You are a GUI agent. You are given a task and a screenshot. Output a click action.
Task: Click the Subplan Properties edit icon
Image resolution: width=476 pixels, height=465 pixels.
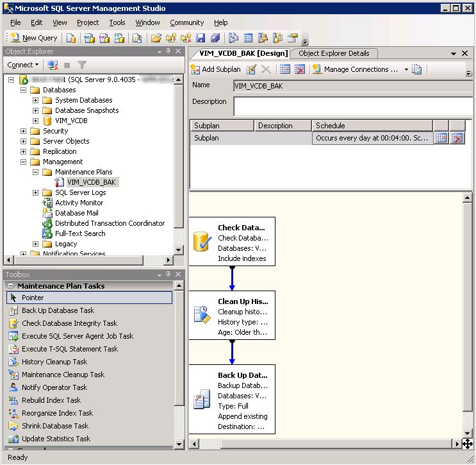[x=251, y=70]
